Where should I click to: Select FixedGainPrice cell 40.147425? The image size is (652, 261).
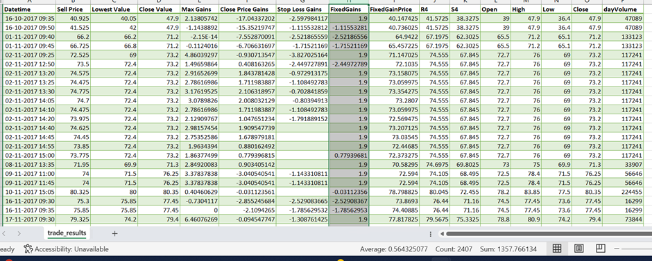pos(394,18)
